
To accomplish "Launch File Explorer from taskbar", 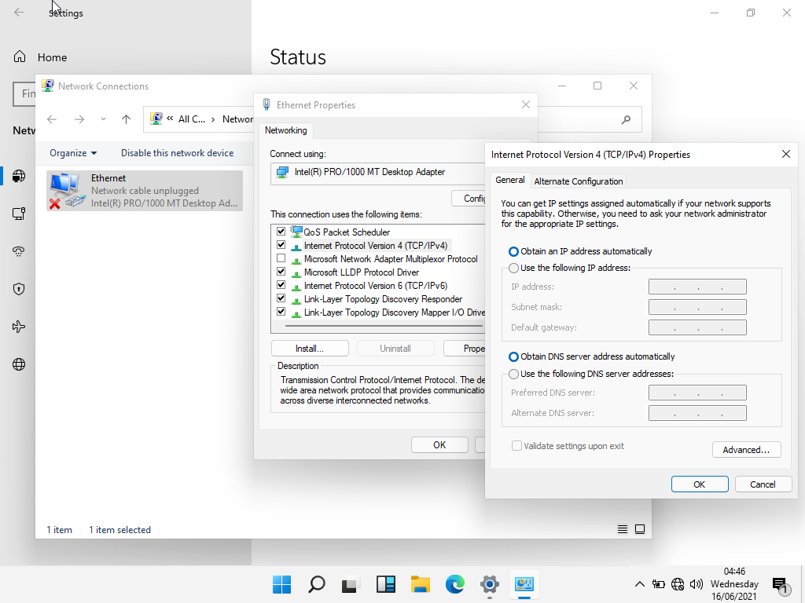I will [x=420, y=584].
